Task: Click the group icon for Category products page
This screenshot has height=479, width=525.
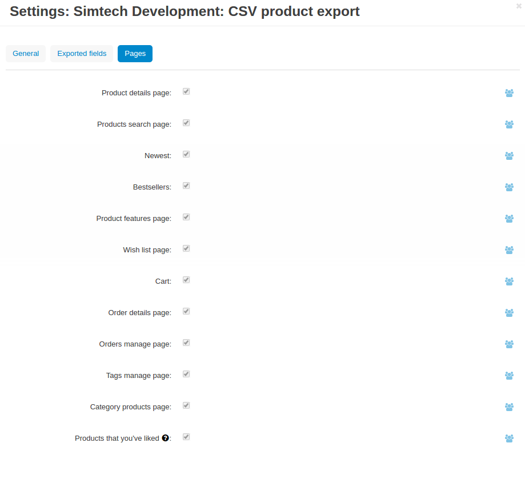Action: (509, 407)
